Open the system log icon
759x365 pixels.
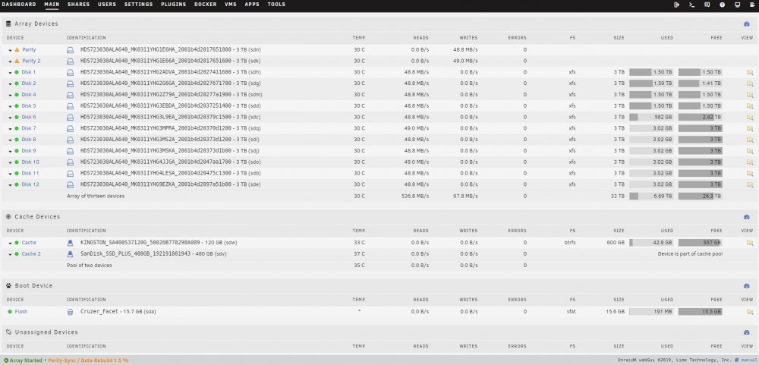[752, 5]
